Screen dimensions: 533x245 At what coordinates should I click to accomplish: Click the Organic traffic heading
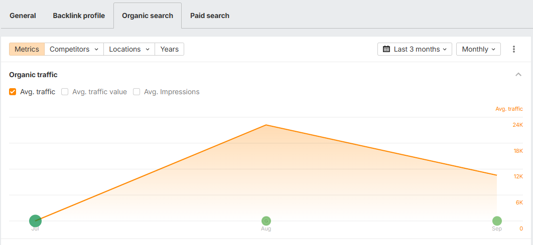33,75
